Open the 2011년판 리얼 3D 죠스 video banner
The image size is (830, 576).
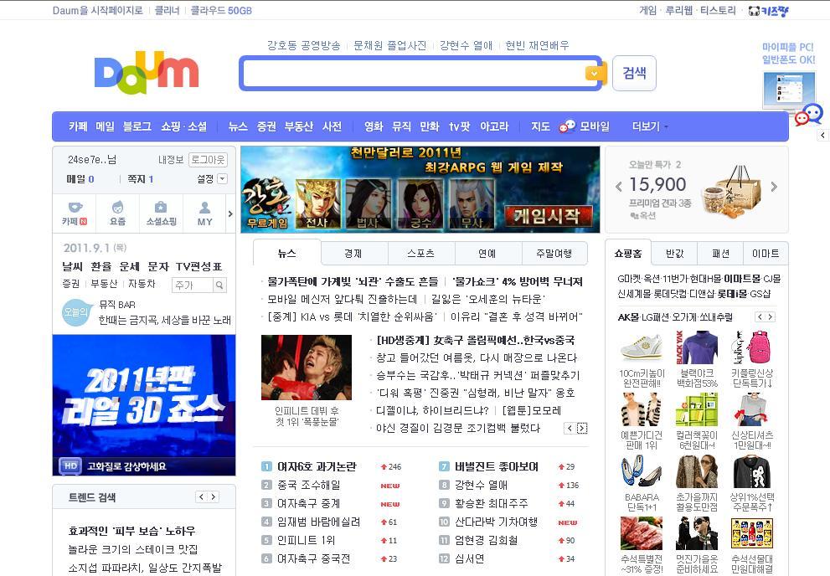144,404
